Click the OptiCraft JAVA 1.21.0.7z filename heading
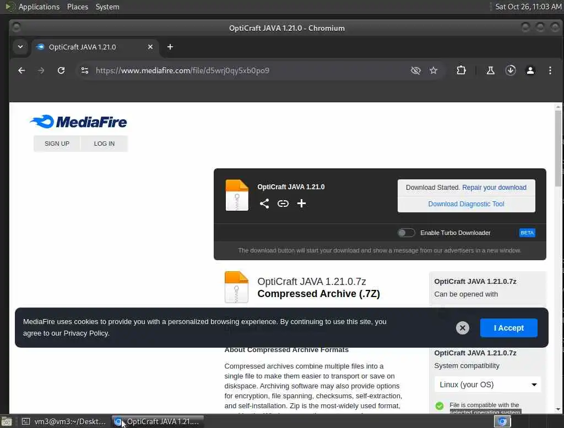 coord(312,281)
